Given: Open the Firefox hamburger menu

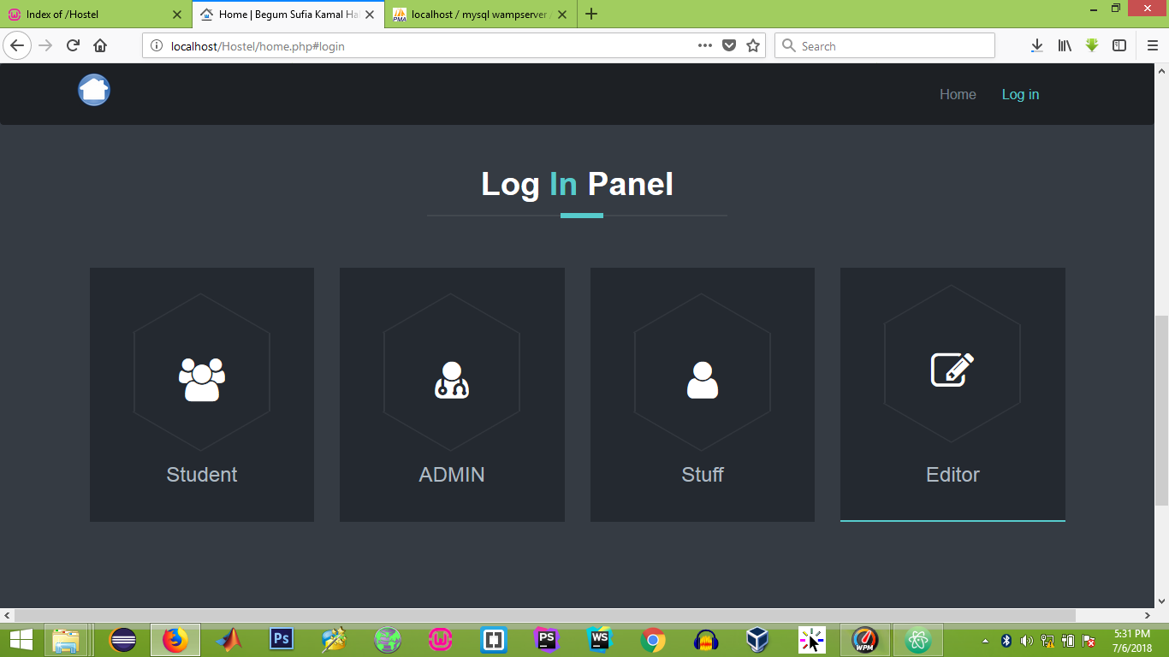Looking at the screenshot, I should coord(1151,45).
